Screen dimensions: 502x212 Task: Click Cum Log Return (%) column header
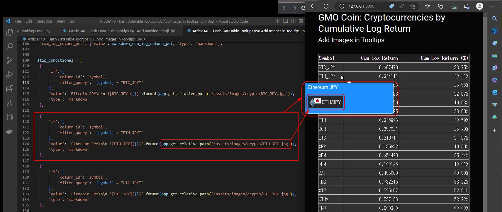click(x=434, y=58)
